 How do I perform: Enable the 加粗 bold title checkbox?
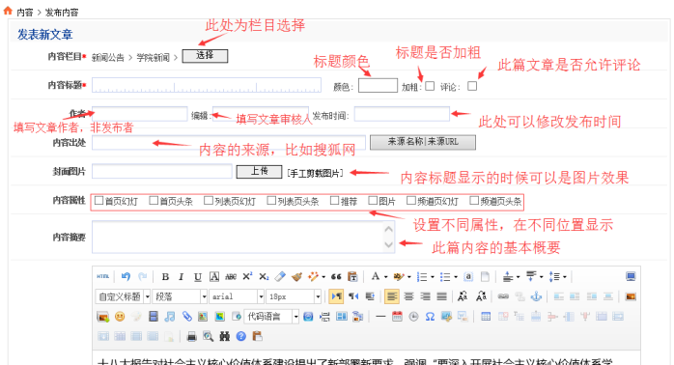(430, 86)
